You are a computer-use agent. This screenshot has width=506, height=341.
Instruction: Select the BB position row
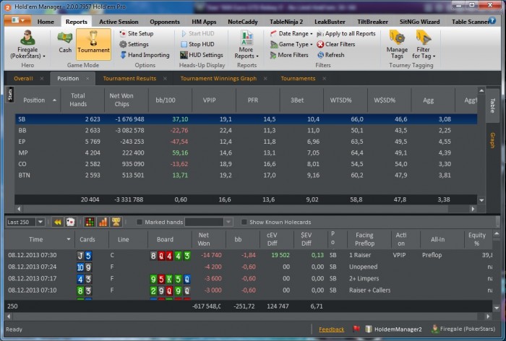(246, 130)
